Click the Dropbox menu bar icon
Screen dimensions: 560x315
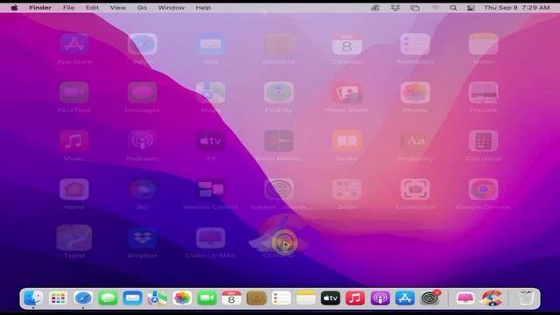click(395, 8)
